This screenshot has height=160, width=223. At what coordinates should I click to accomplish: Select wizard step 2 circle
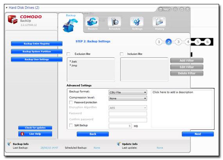tap(169, 42)
